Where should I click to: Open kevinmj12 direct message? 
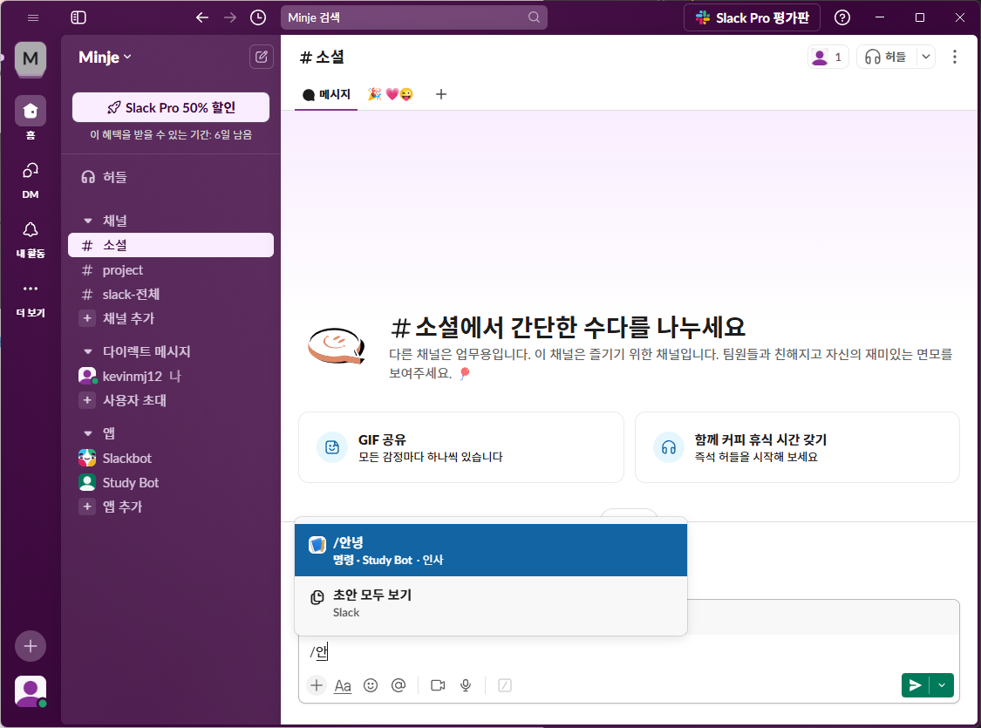pos(171,376)
